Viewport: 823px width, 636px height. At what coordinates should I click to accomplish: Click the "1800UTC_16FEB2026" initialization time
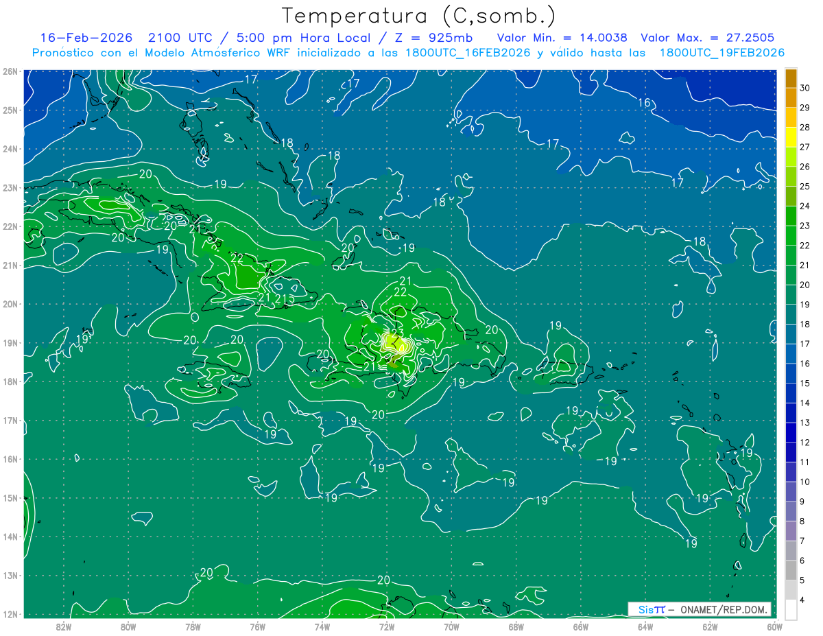pos(466,53)
